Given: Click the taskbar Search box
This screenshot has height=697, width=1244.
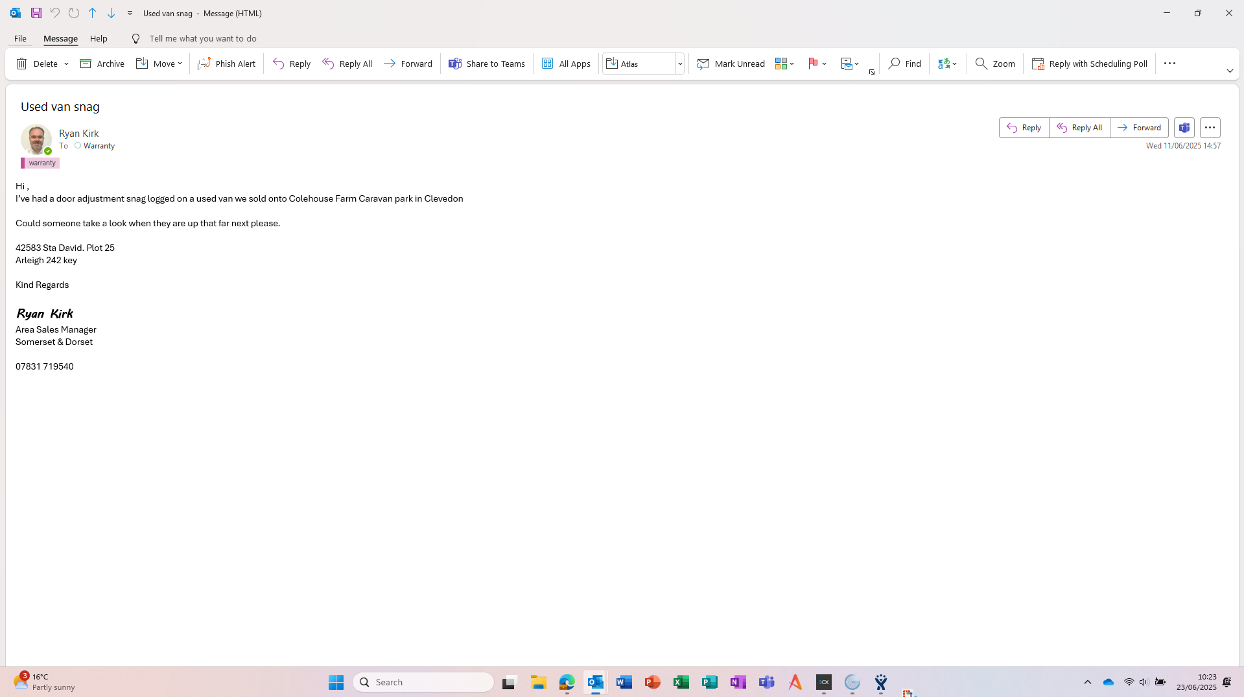Looking at the screenshot, I should coord(423,682).
